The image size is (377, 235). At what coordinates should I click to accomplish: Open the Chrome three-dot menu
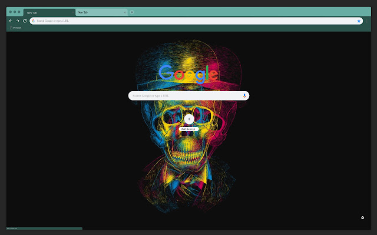tap(367, 21)
